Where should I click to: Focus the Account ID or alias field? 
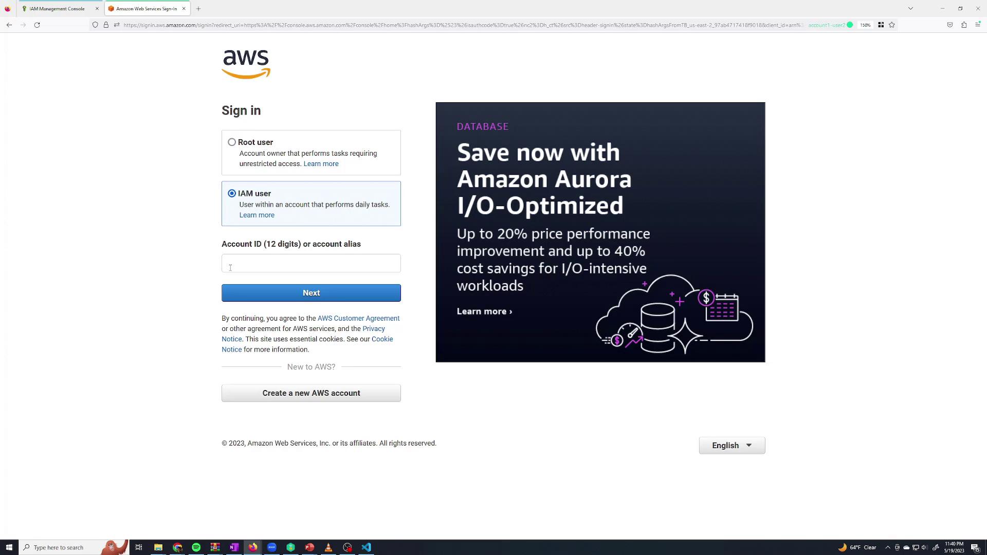311,263
